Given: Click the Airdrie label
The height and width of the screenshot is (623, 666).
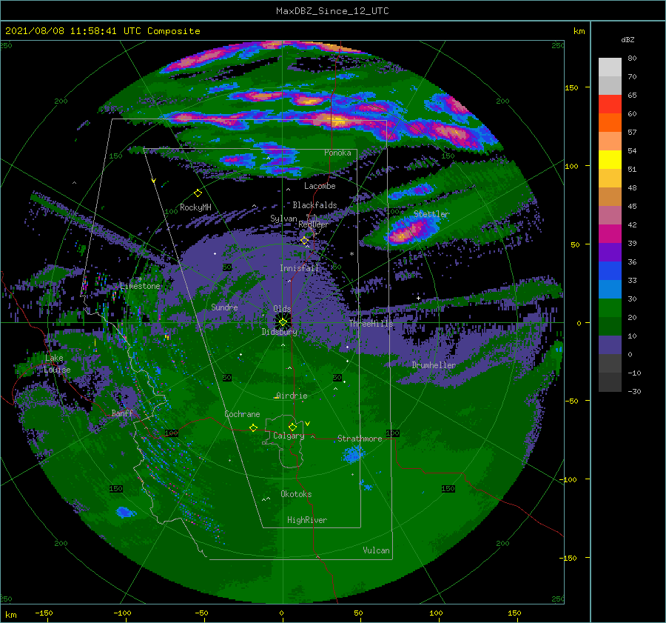Looking at the screenshot, I should 292,396.
